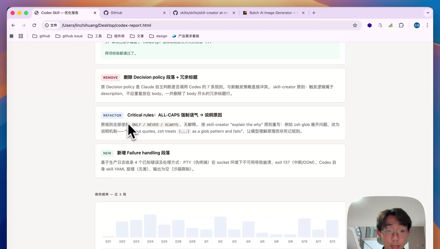Click the macOS yellow minimize button
The image size is (440, 249).
coord(19,13)
